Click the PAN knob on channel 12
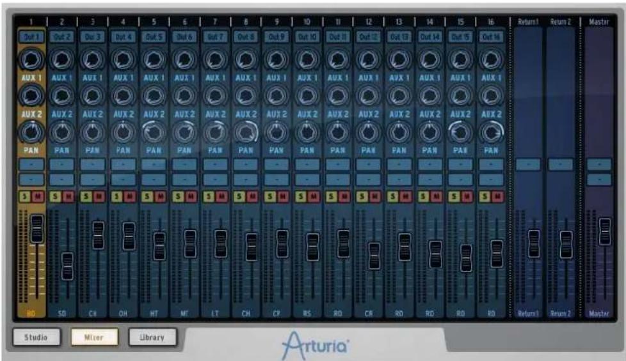626x361 pixels. 369,132
